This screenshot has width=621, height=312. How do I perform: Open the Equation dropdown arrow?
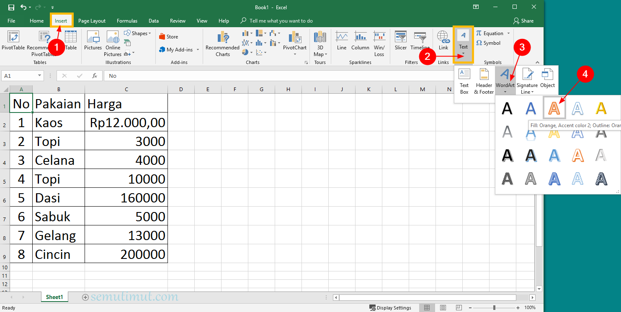coord(509,33)
